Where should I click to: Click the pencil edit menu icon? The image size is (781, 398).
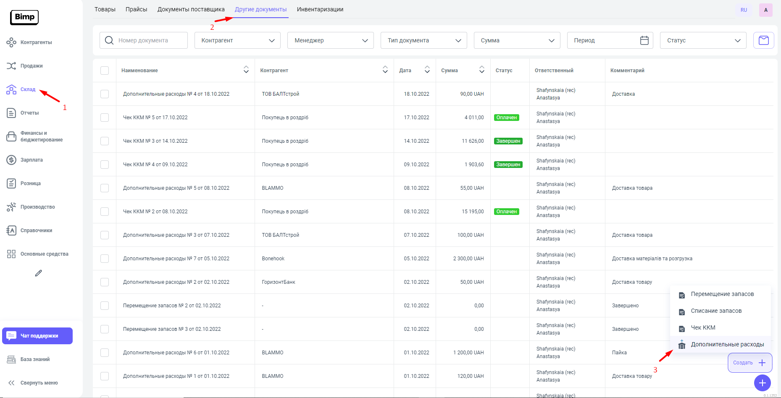tap(39, 273)
